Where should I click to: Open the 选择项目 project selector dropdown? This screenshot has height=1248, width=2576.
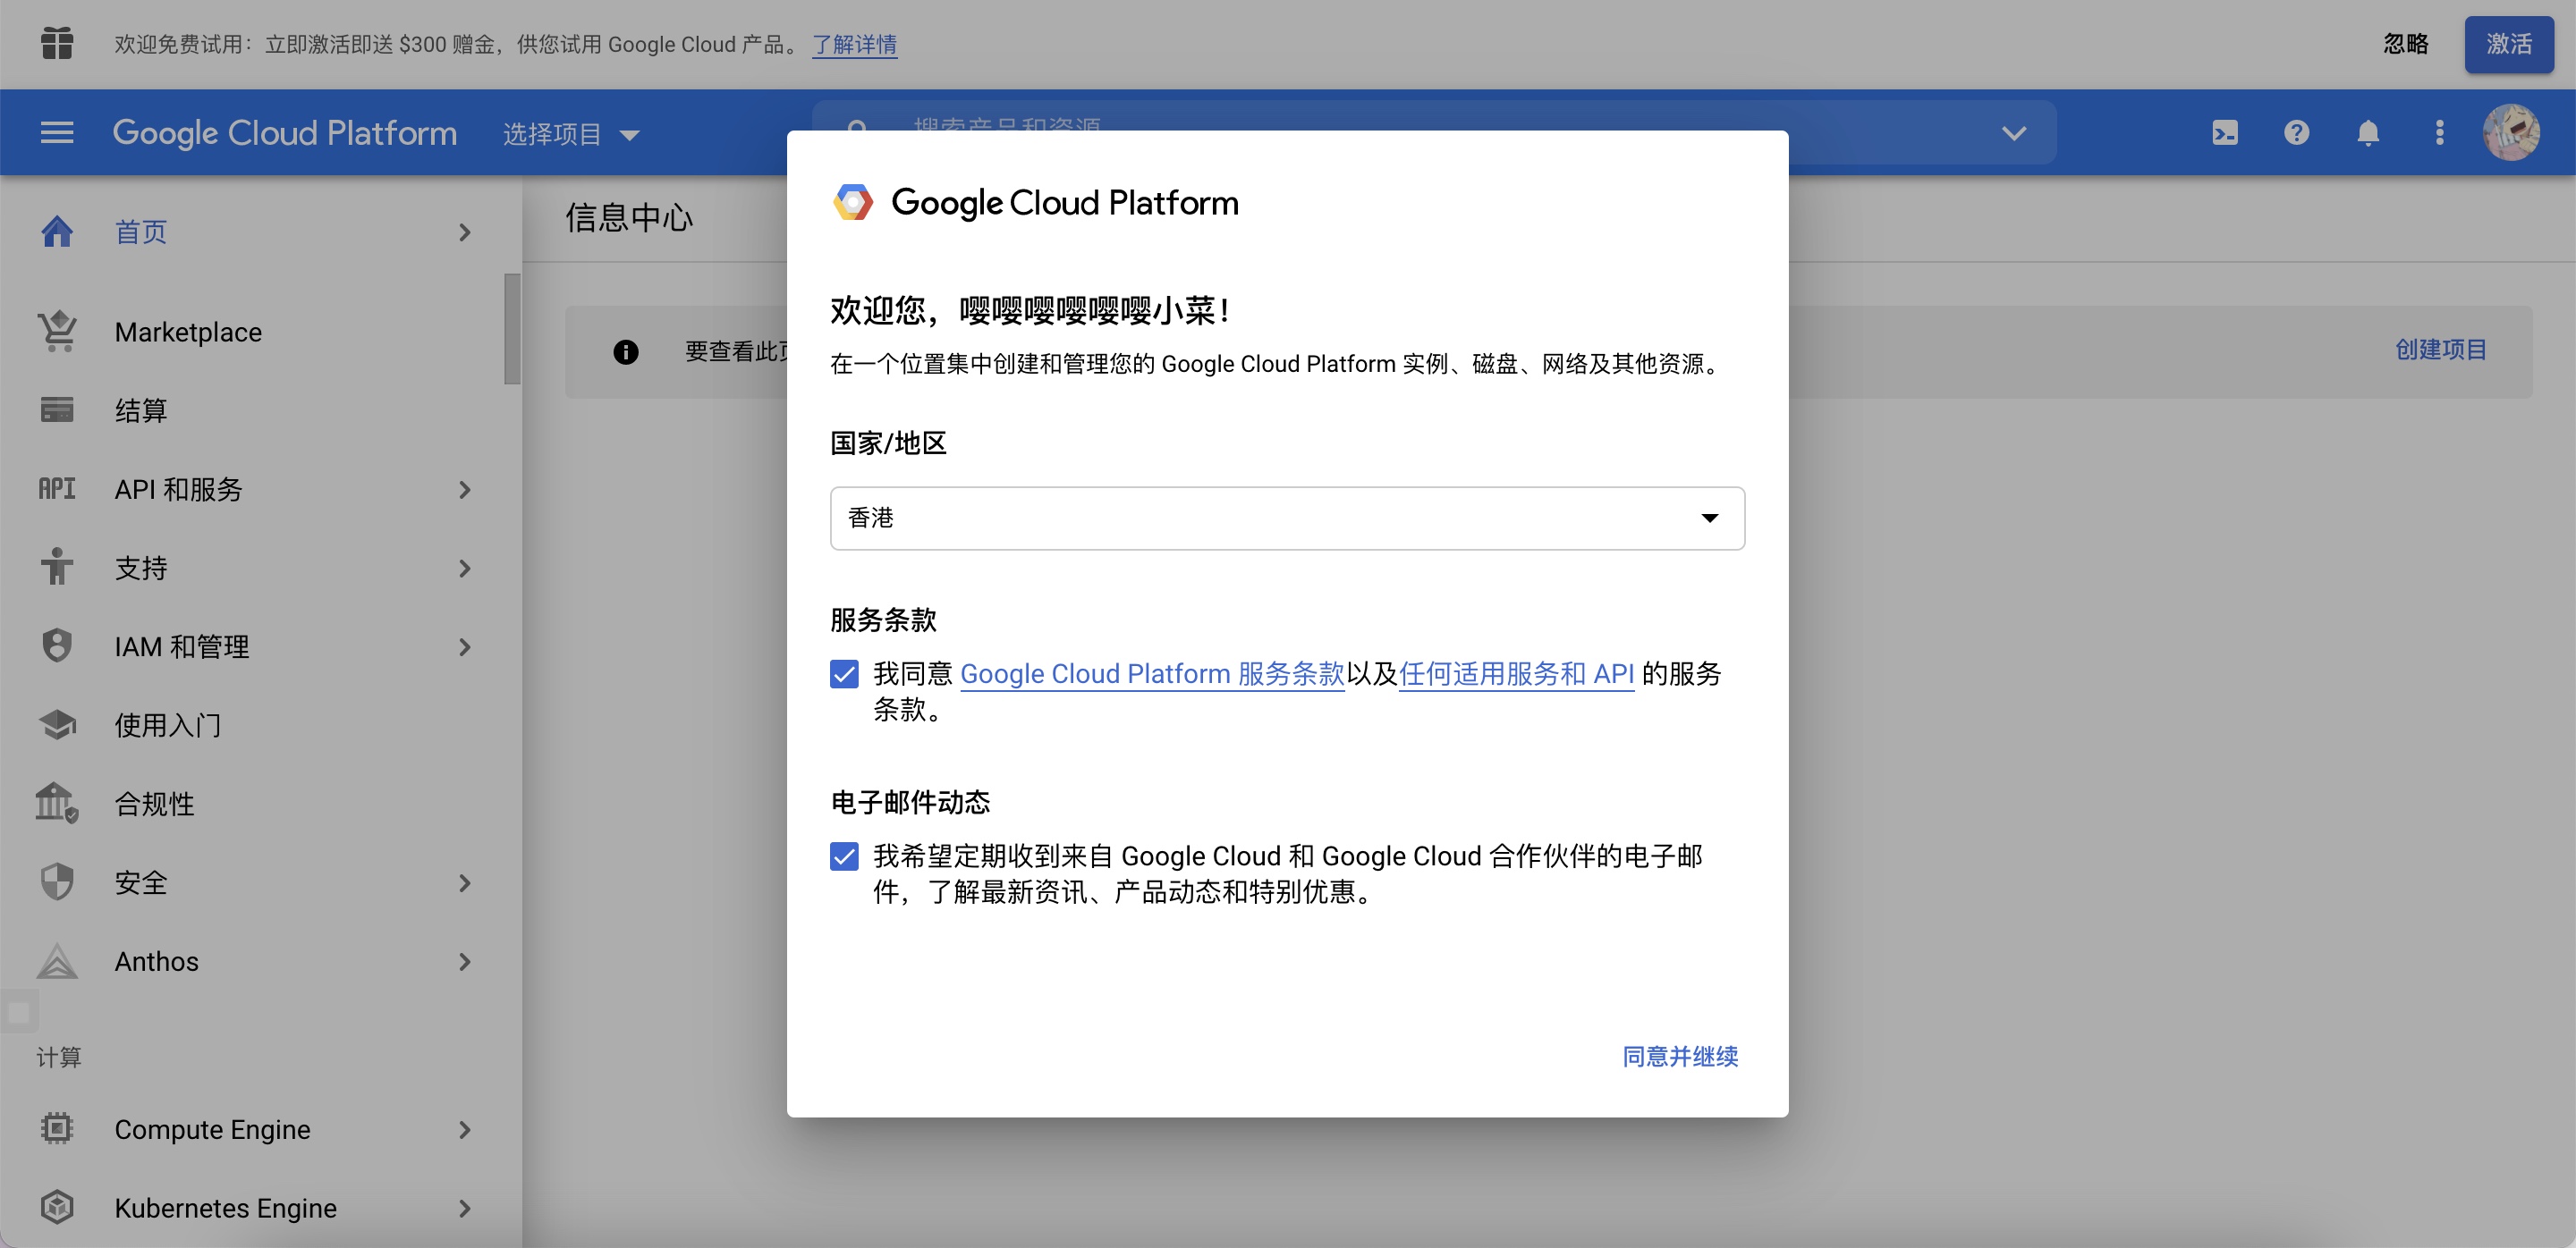(x=570, y=134)
